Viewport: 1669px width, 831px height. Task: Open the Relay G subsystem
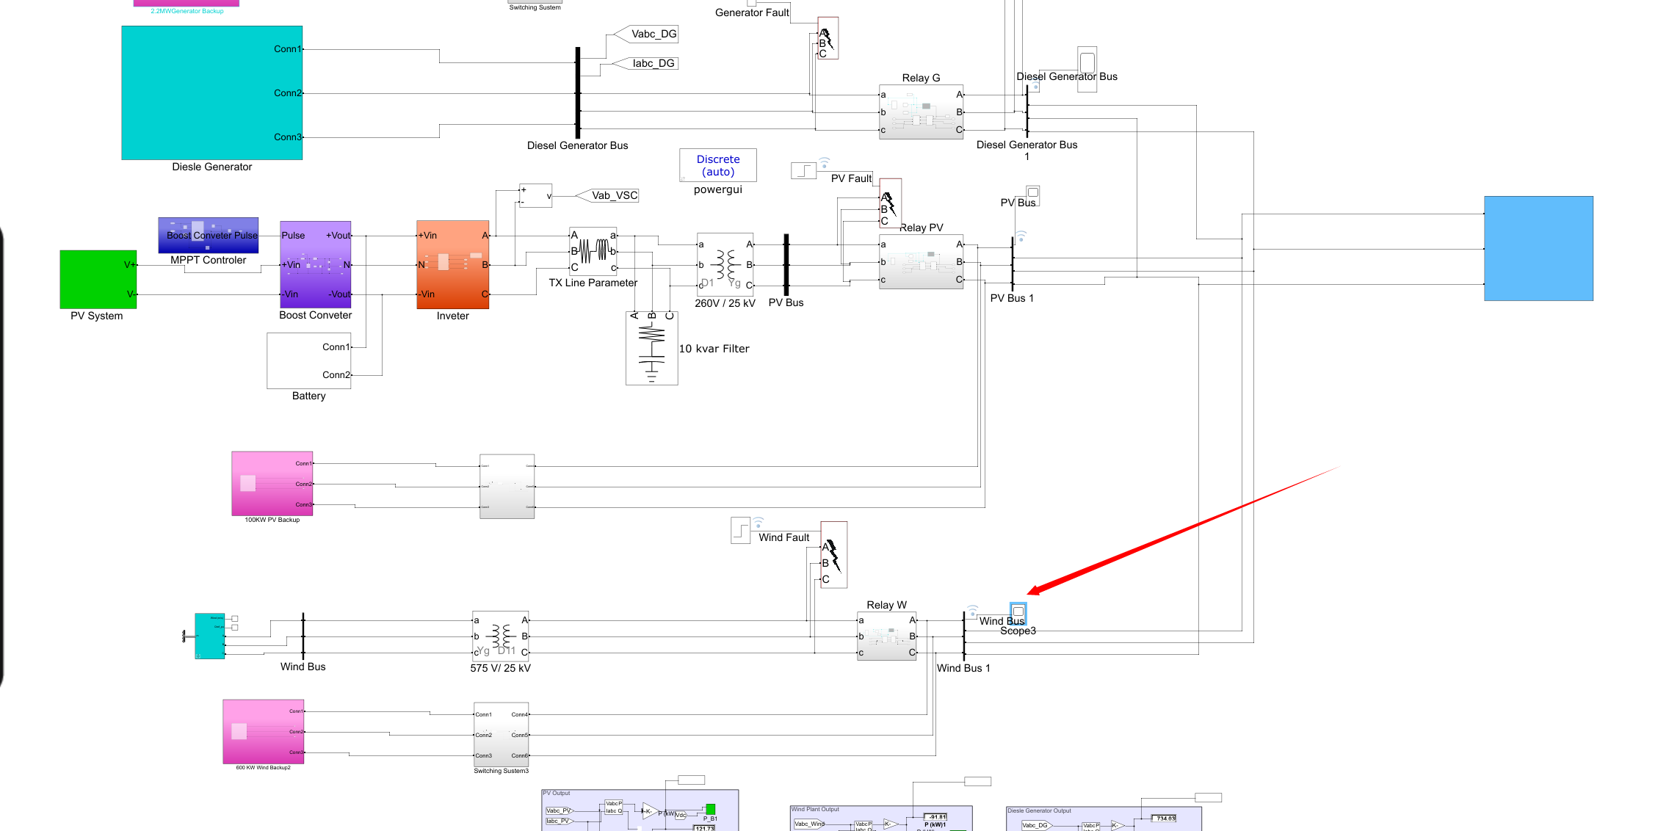click(x=921, y=112)
